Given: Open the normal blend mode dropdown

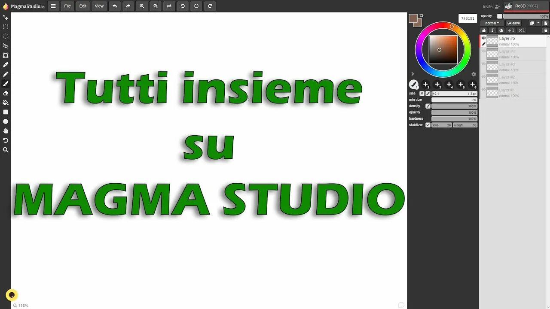Looking at the screenshot, I should 492,23.
